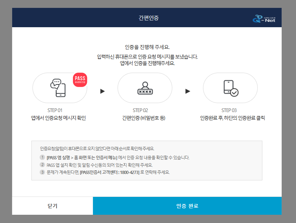This screenshot has width=296, height=223.
Task: Click notice line 2 about PASS 앱 설치 확인
Action: pyautogui.click(x=99, y=165)
